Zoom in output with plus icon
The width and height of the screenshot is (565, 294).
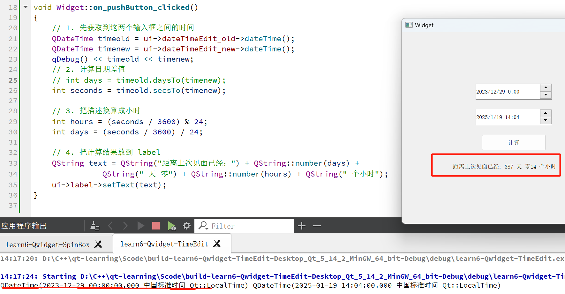tap(302, 226)
